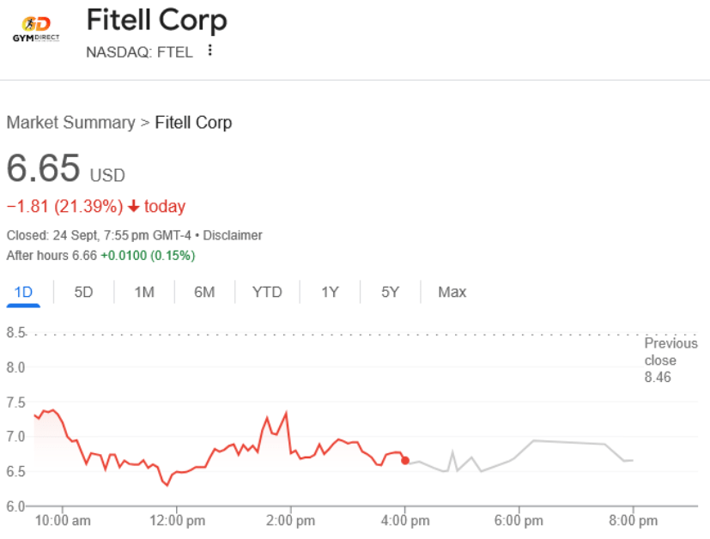Select the YTD timeframe

point(266,292)
